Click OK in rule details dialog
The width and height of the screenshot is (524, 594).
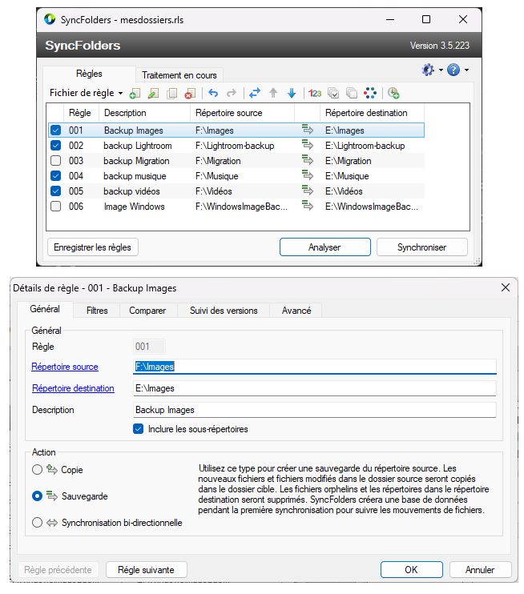pos(411,570)
